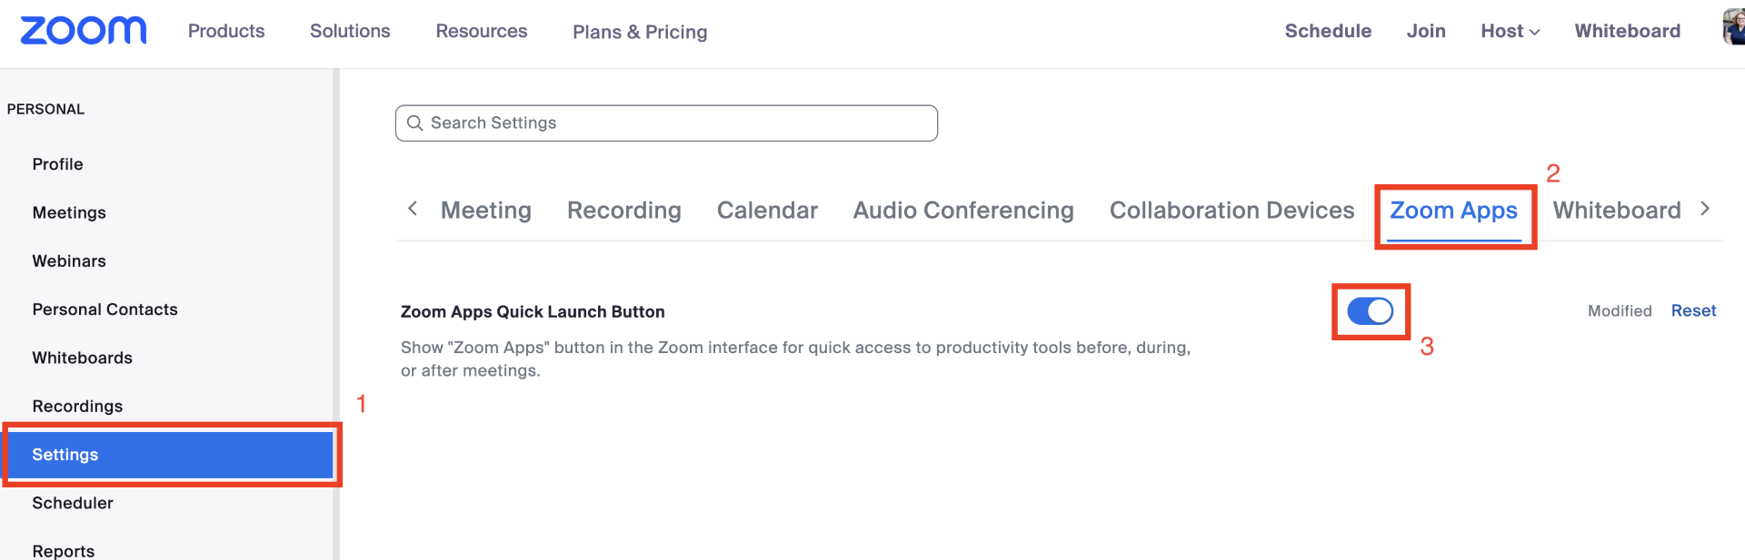The image size is (1745, 560).
Task: Disable the Zoom Apps Quick Launch Button
Action: tap(1370, 310)
